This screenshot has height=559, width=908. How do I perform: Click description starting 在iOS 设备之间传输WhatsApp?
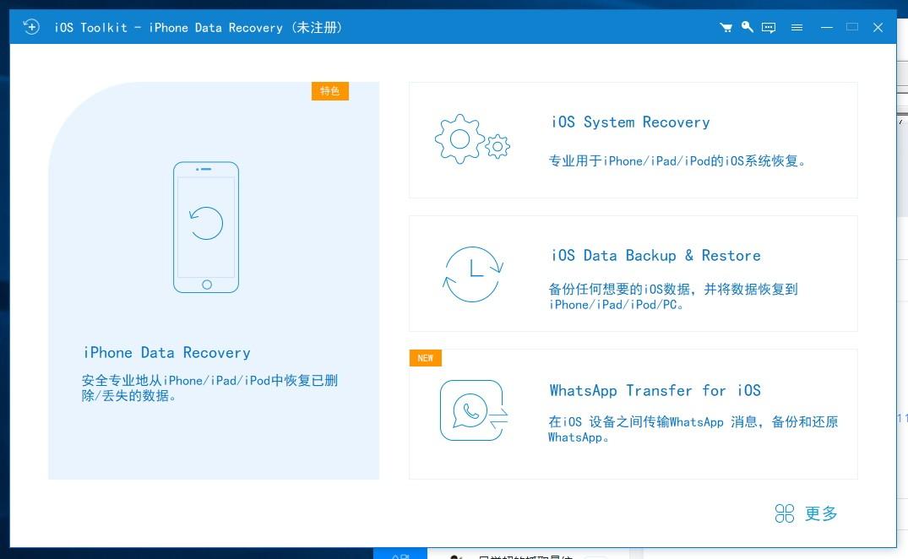pyautogui.click(x=693, y=429)
